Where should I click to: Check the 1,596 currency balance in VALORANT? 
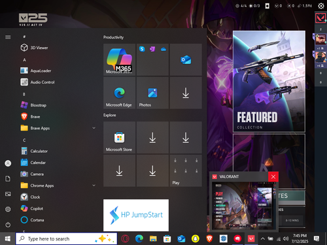click(x=305, y=6)
